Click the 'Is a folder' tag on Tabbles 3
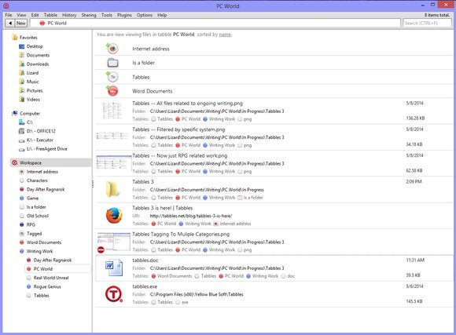Viewport: 456px width, 335px height. tap(250, 198)
